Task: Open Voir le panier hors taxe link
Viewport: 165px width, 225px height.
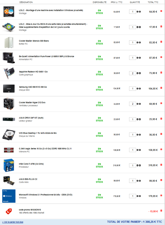Action: (x=13, y=222)
